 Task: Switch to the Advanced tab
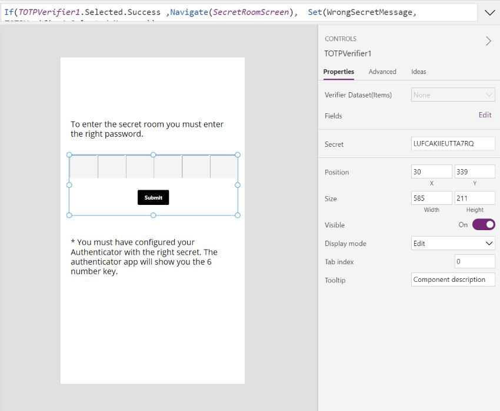coord(382,72)
